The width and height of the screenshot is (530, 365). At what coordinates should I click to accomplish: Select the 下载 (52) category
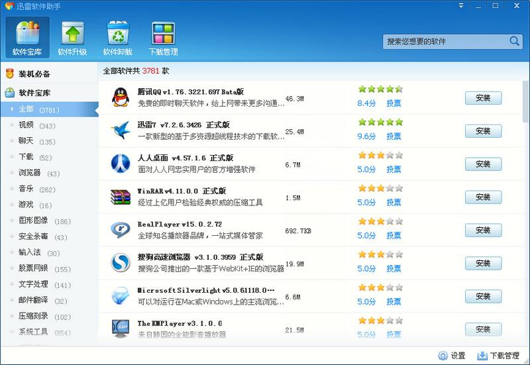(49, 157)
